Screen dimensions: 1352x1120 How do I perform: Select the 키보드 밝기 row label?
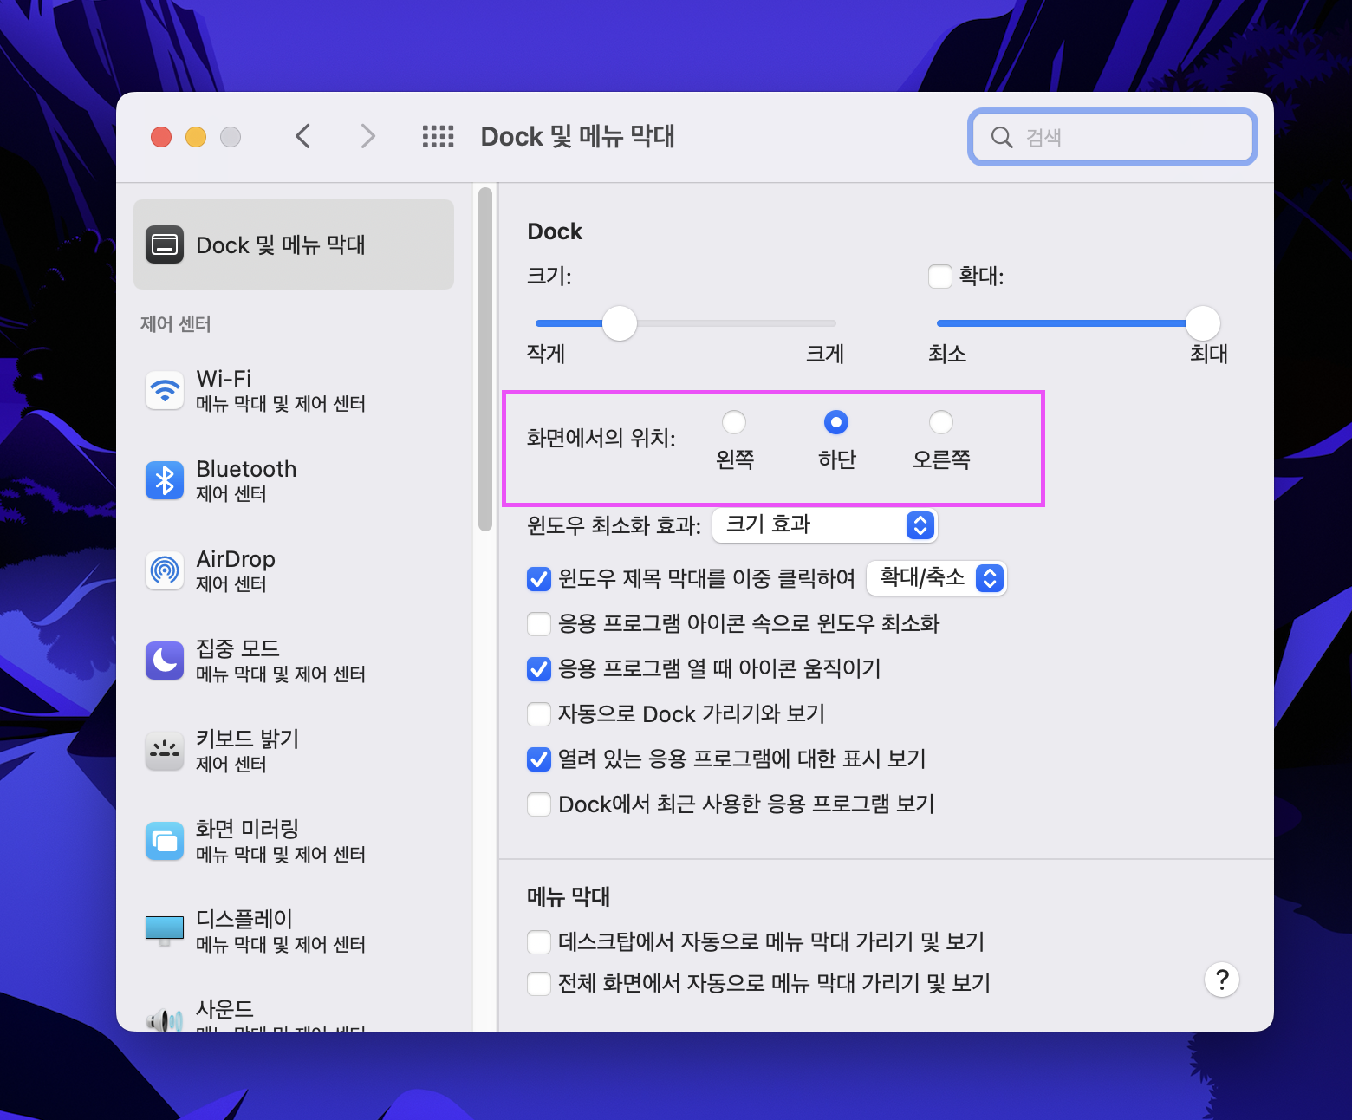click(247, 739)
